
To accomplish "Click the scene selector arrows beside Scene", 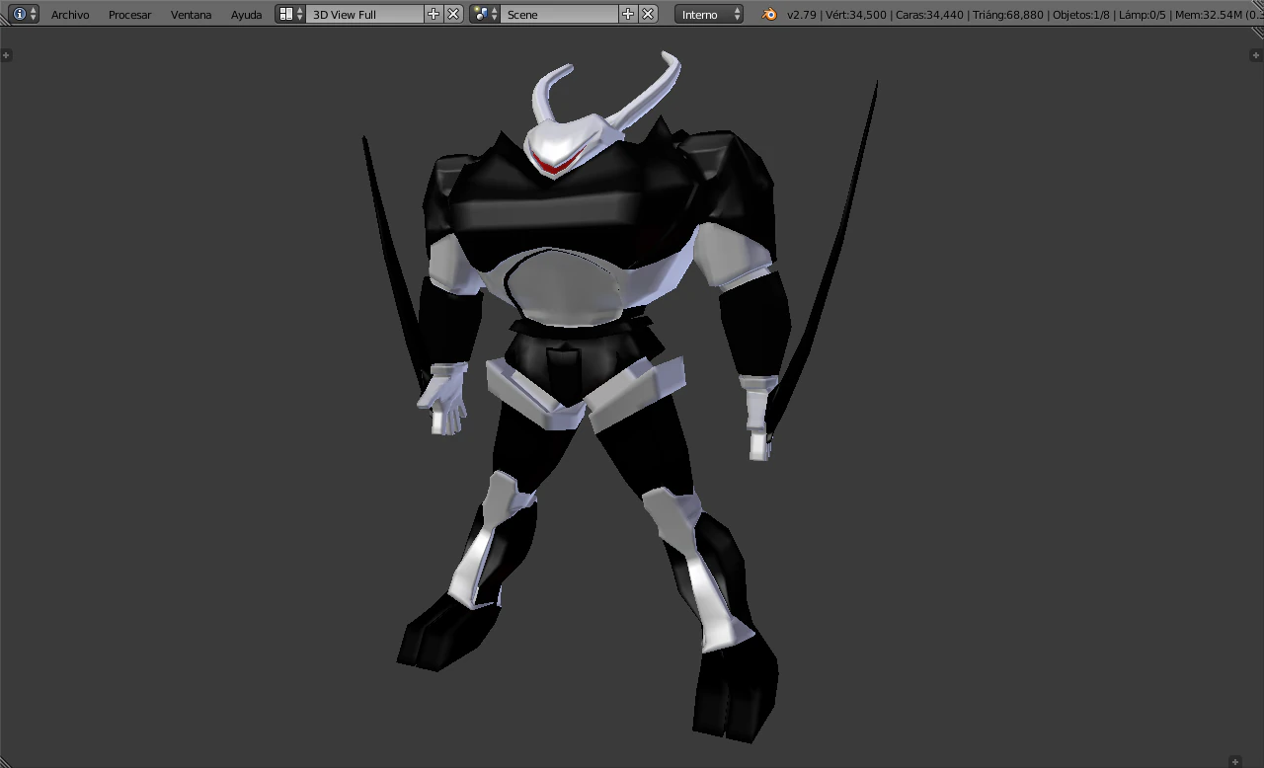I will [493, 14].
